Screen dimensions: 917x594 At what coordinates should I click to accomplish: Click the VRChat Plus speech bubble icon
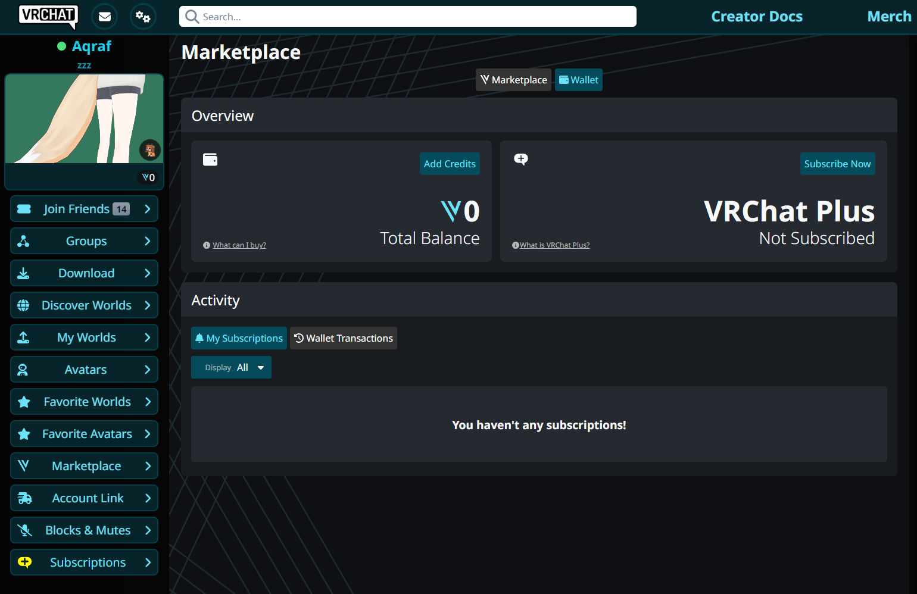(521, 160)
